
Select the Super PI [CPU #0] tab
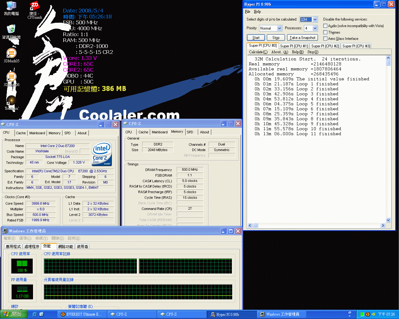pyautogui.click(x=263, y=45)
